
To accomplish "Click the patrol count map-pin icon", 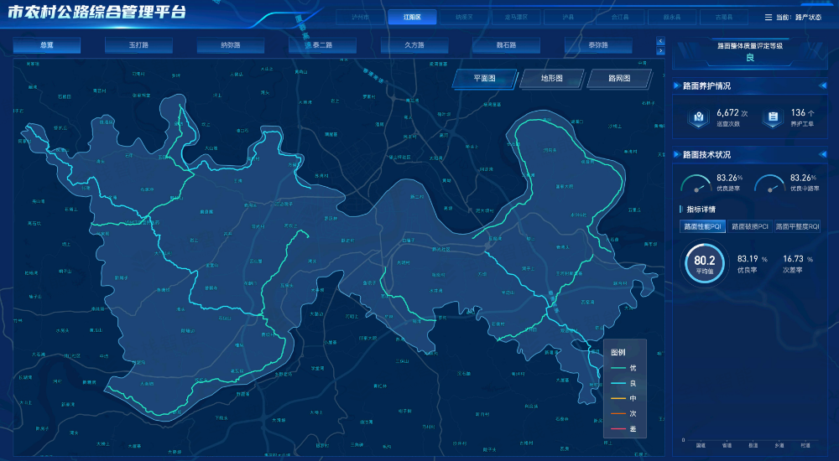I will coord(698,117).
